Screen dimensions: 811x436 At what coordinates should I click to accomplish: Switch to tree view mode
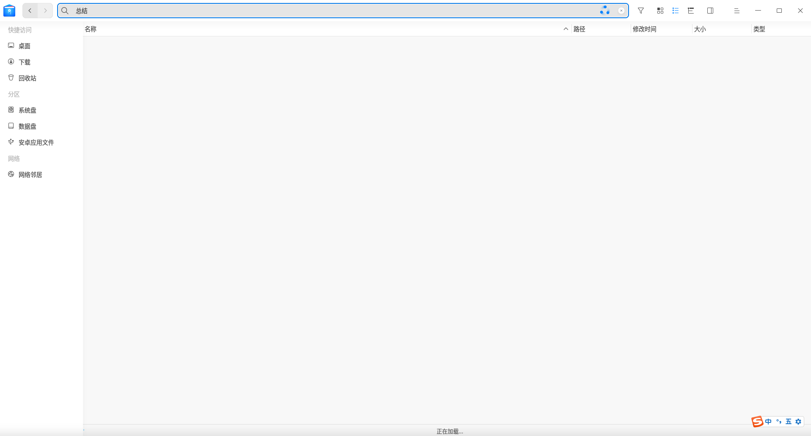click(691, 11)
